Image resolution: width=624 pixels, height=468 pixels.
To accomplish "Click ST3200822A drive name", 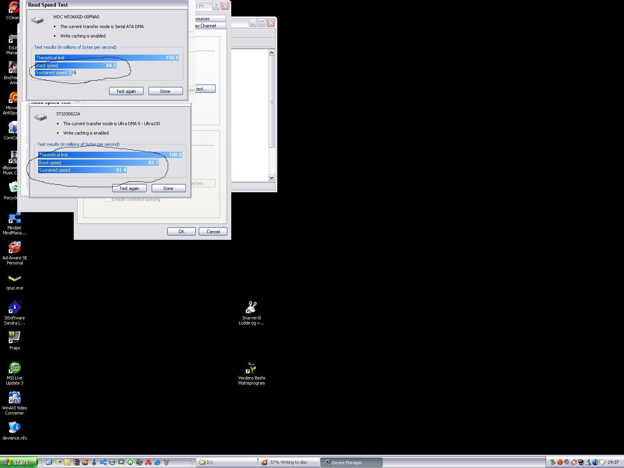I will (68, 114).
